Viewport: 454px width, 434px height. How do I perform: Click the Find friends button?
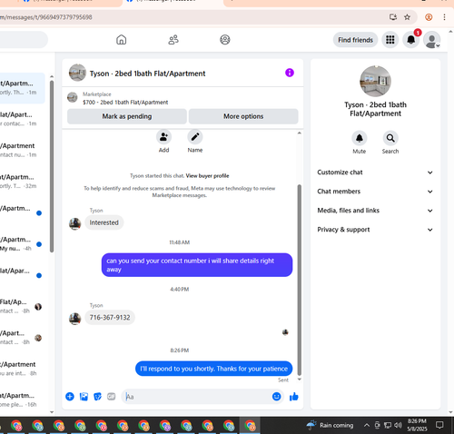point(355,40)
